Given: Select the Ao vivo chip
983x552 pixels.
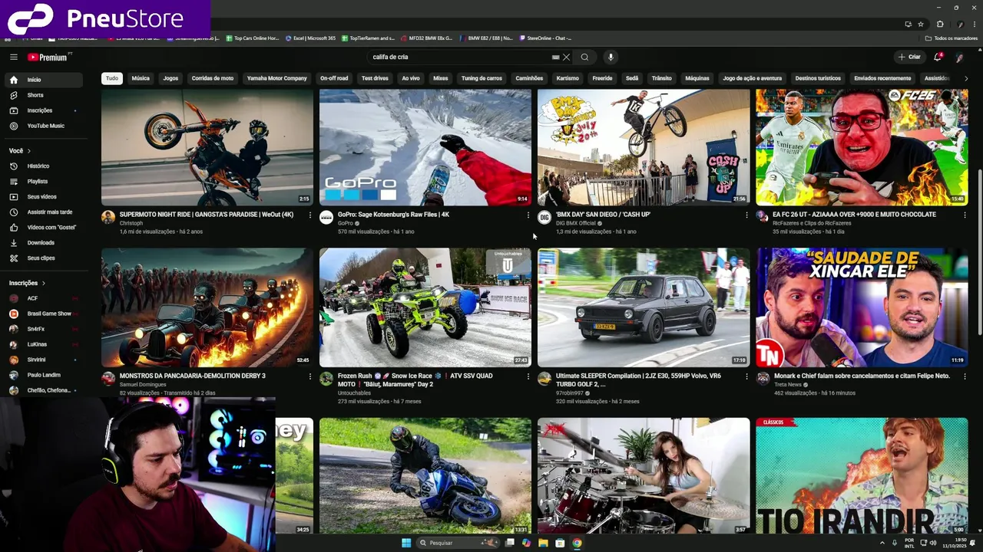Looking at the screenshot, I should 411,78.
